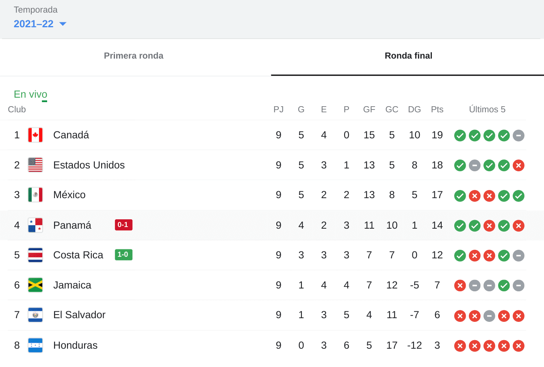
Task: Click the El Salvador flag icon
Action: (x=35, y=315)
